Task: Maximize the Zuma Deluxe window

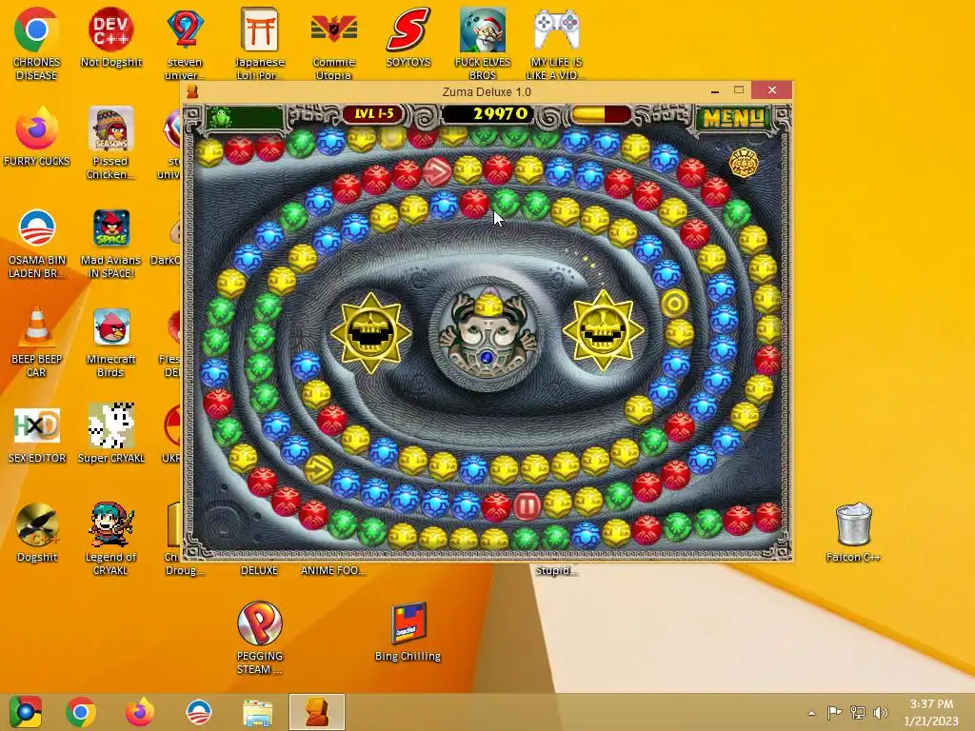Action: (739, 90)
